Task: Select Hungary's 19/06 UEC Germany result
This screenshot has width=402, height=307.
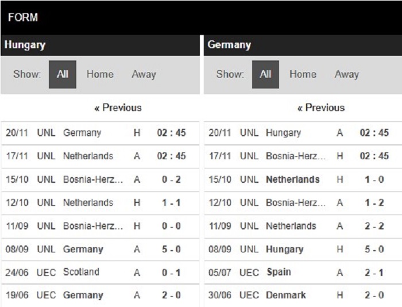Action: tap(100, 296)
